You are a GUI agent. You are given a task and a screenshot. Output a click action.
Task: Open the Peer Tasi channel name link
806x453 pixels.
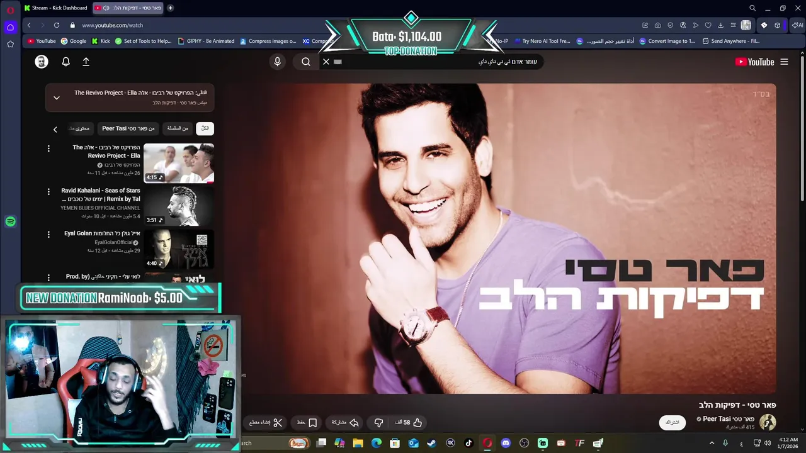[x=729, y=419]
